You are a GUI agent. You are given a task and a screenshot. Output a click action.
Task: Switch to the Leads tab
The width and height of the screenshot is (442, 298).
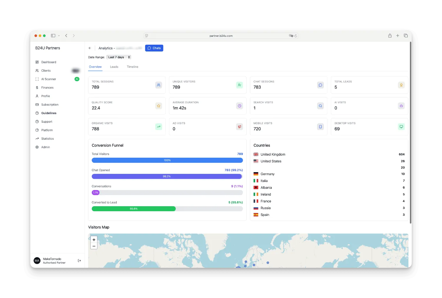(x=114, y=67)
